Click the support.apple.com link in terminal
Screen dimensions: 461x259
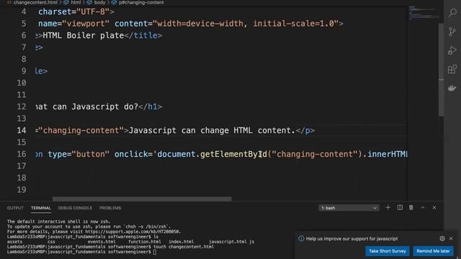coord(133,232)
